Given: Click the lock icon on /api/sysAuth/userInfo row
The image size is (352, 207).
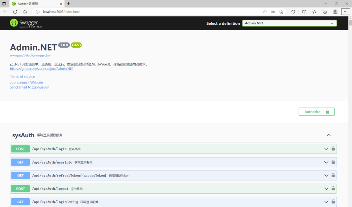Looking at the screenshot, I should [333, 162].
